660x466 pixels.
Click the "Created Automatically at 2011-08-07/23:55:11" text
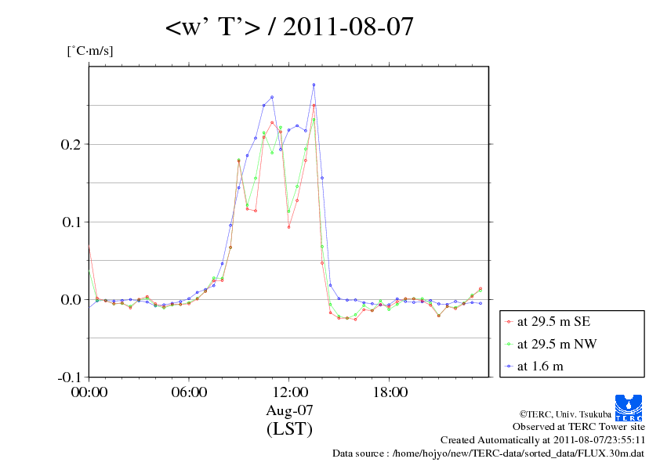[x=542, y=440]
